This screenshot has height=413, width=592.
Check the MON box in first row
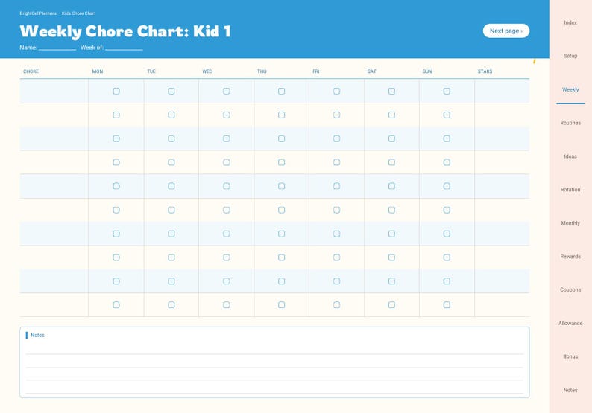point(116,92)
